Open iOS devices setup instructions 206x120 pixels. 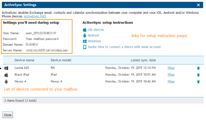(x=96, y=30)
